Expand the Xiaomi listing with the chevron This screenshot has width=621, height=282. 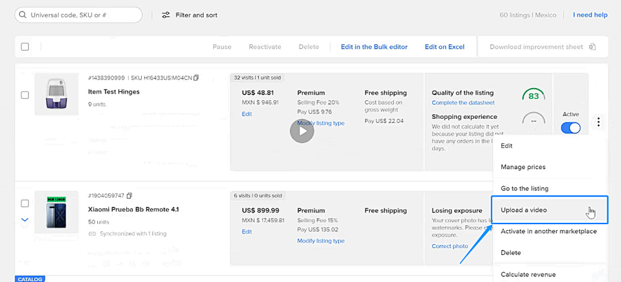[24, 220]
